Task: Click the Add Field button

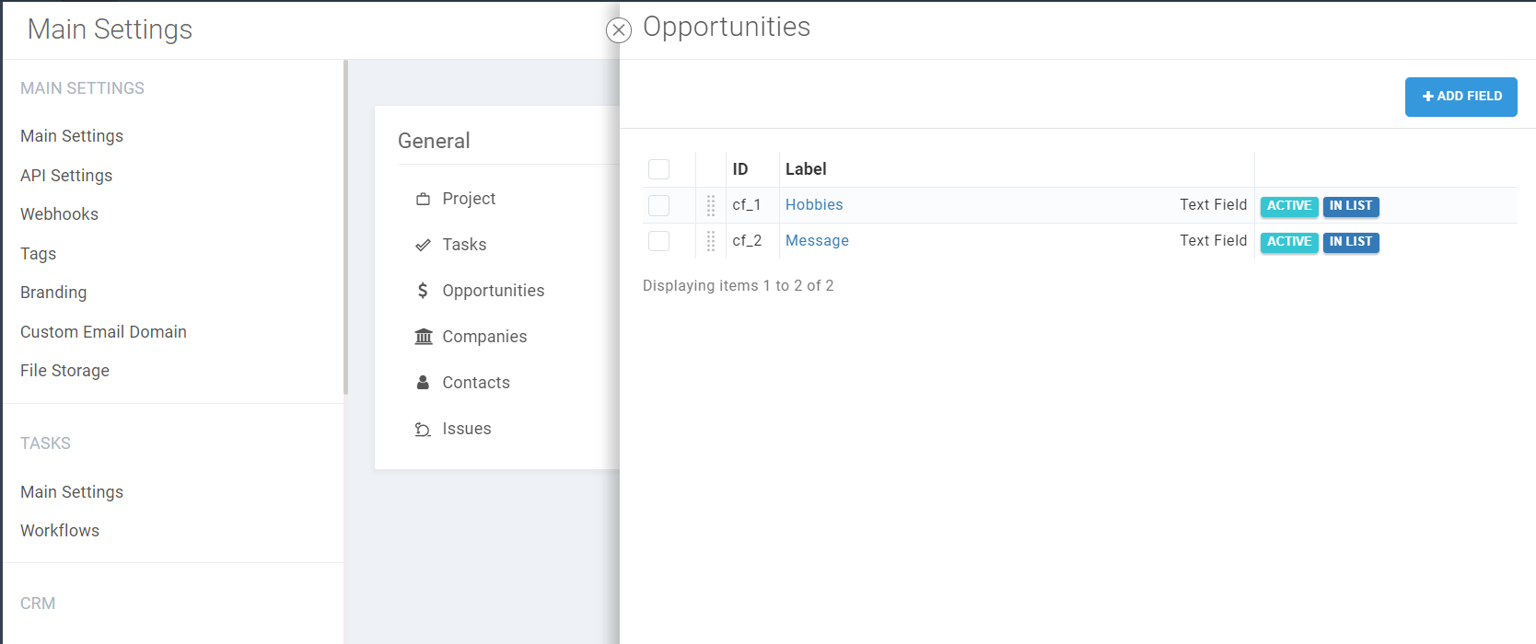Action: [x=1460, y=97]
